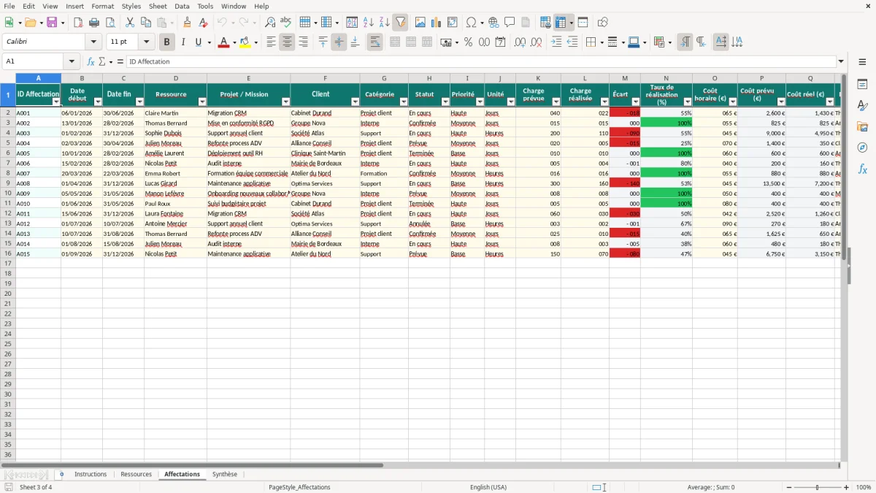Click background color yellow highlight button

pyautogui.click(x=245, y=42)
